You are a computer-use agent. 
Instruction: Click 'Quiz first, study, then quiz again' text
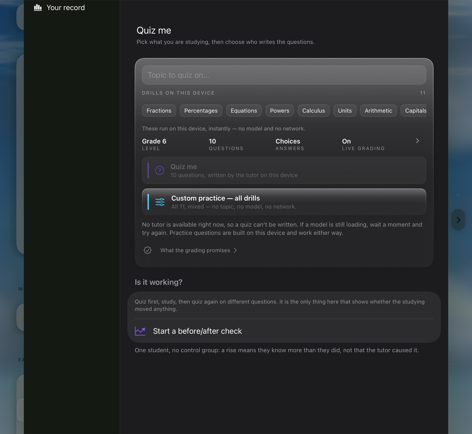pos(280,305)
